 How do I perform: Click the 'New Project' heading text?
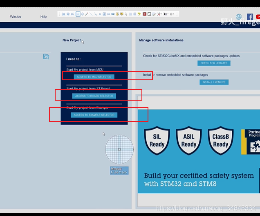point(72,40)
